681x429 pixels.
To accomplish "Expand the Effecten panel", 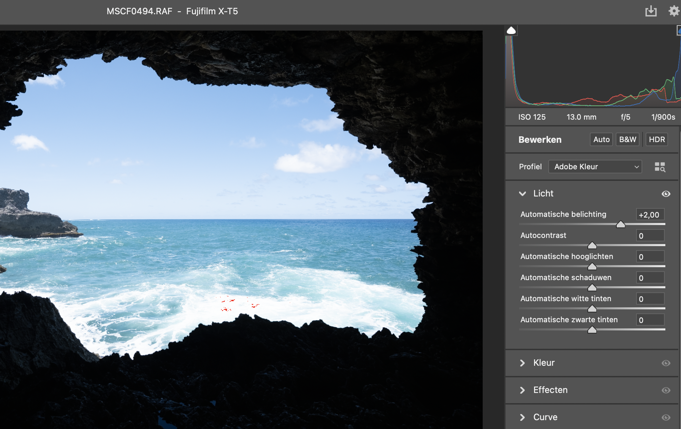I will (522, 390).
